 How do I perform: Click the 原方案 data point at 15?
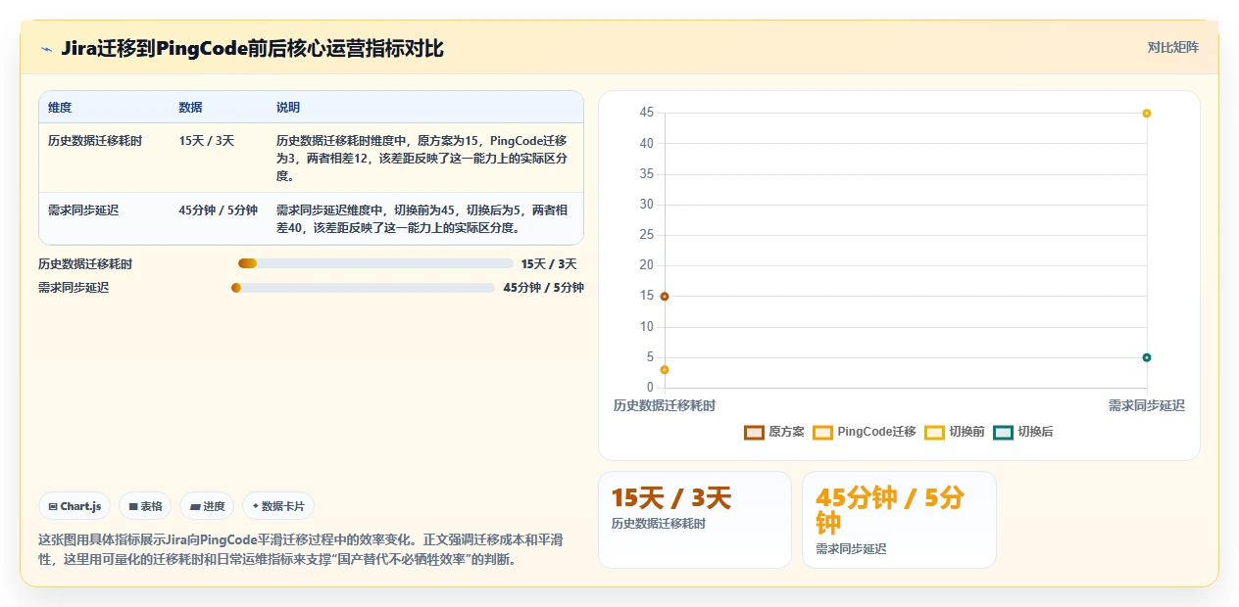(x=665, y=297)
